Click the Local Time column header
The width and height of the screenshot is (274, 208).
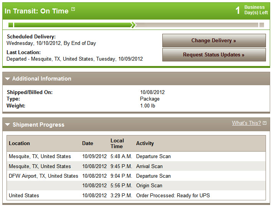tap(117, 143)
